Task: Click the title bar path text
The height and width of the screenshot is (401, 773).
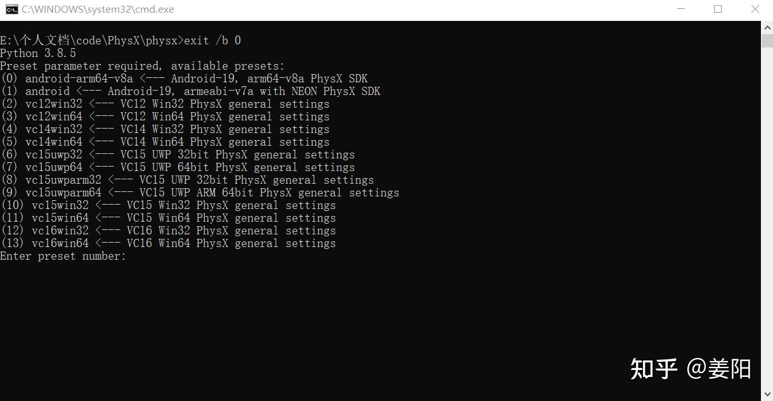Action: (x=98, y=10)
